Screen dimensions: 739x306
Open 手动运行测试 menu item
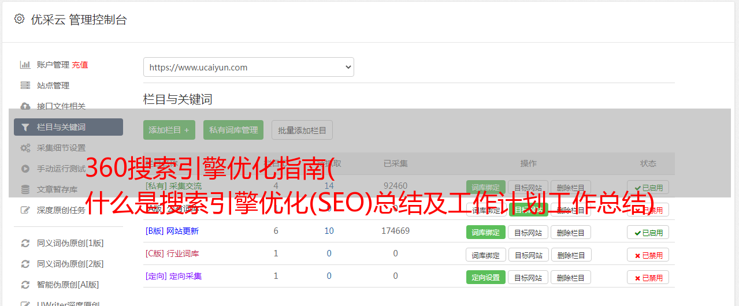pos(61,169)
